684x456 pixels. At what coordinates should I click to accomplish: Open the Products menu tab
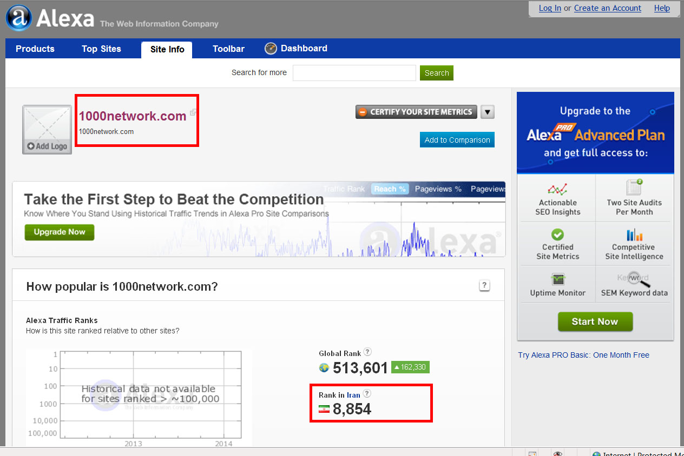click(x=35, y=49)
